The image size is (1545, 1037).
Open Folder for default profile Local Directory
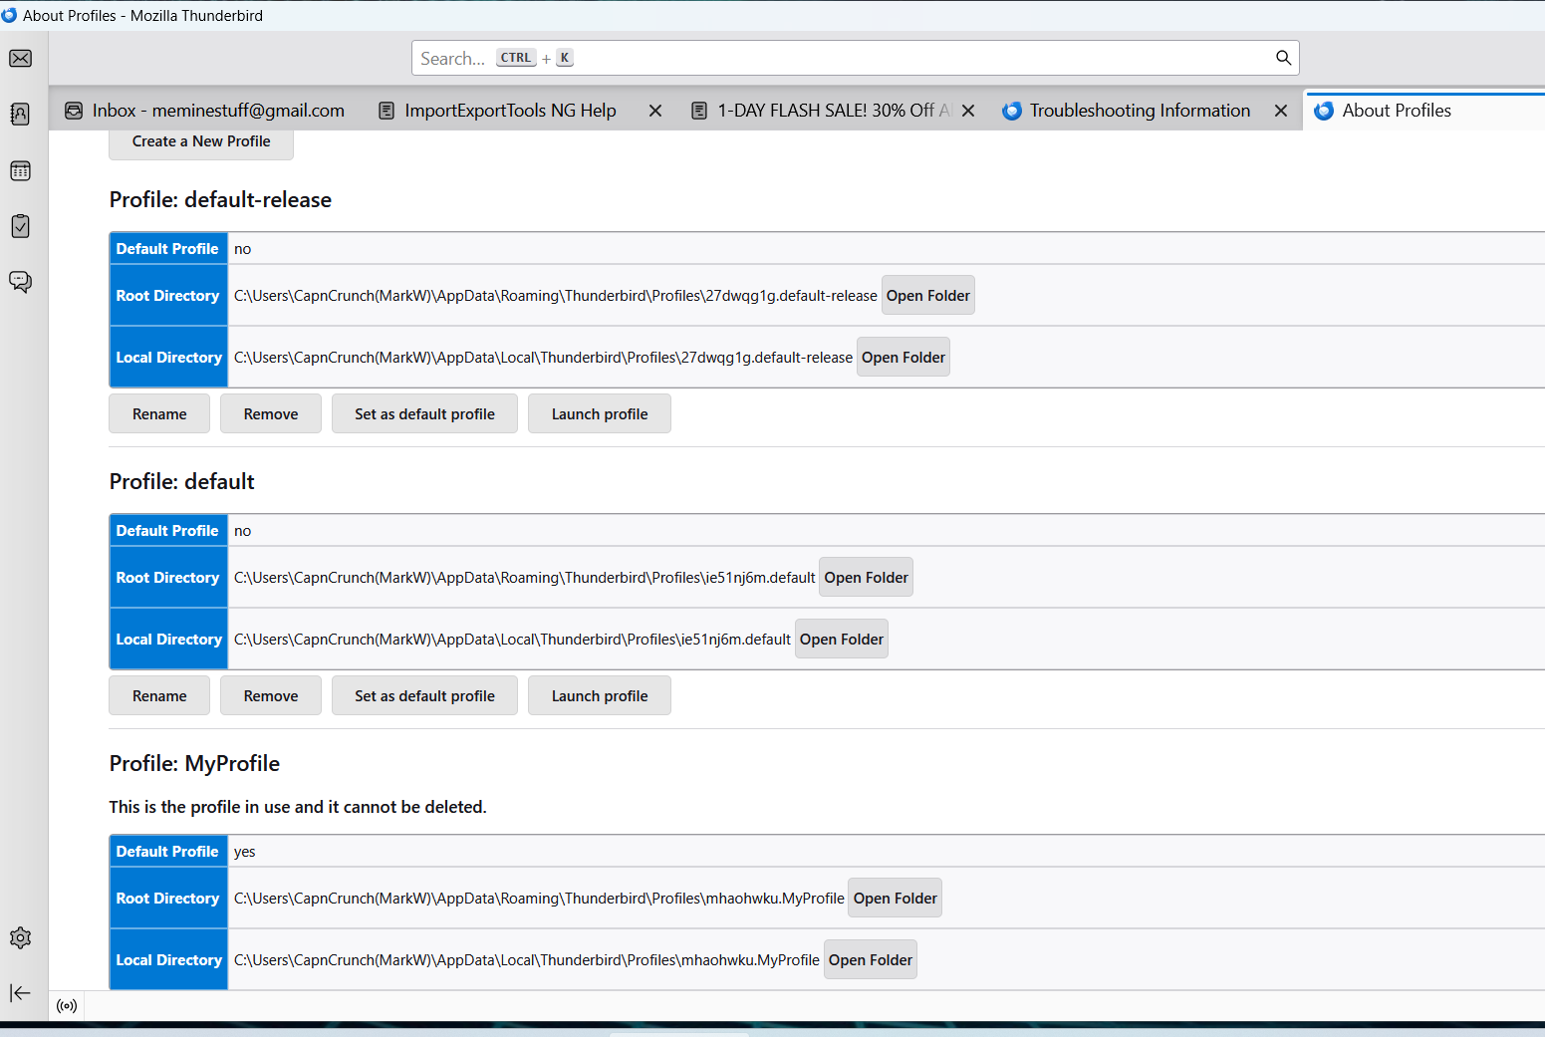click(x=841, y=640)
